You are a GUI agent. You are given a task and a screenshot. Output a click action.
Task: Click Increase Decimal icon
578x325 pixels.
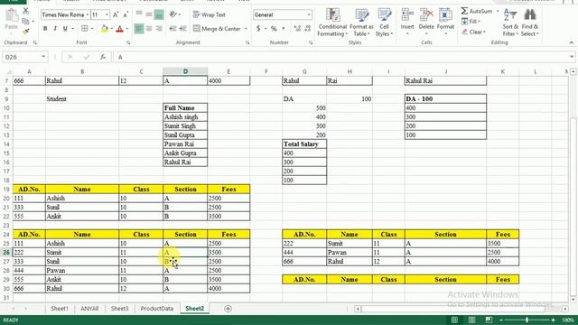pos(297,28)
